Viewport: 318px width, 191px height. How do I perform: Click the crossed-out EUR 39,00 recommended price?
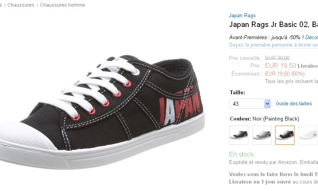point(277,58)
